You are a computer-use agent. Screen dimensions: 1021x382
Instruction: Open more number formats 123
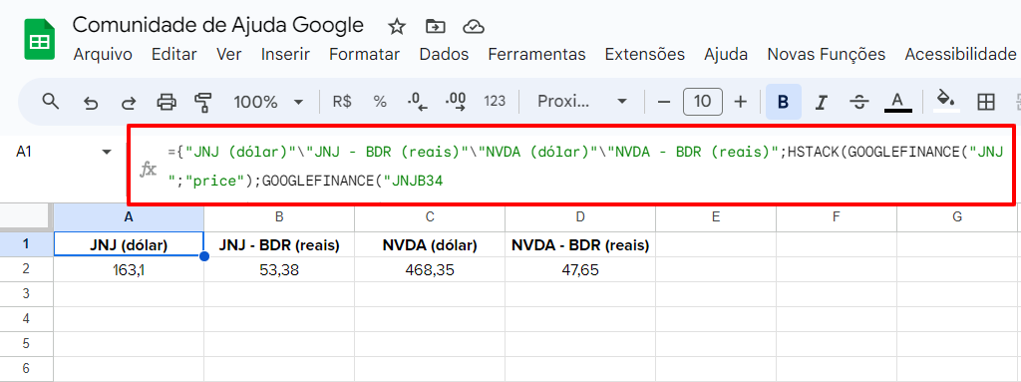tap(495, 102)
